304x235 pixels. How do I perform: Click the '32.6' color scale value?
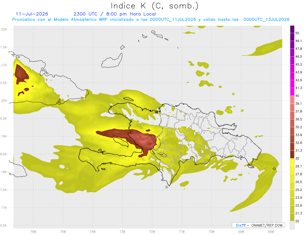tap(299, 143)
